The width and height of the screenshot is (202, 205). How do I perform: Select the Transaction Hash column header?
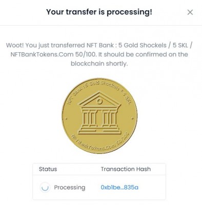pos(126,169)
